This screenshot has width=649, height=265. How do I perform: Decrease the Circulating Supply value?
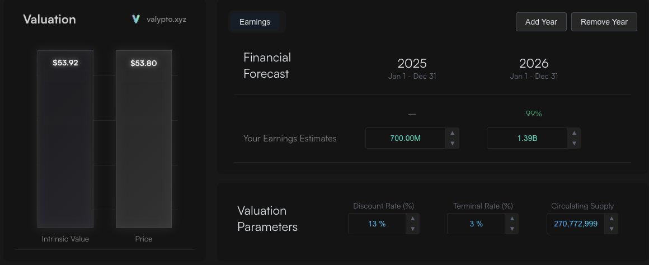(x=611, y=229)
